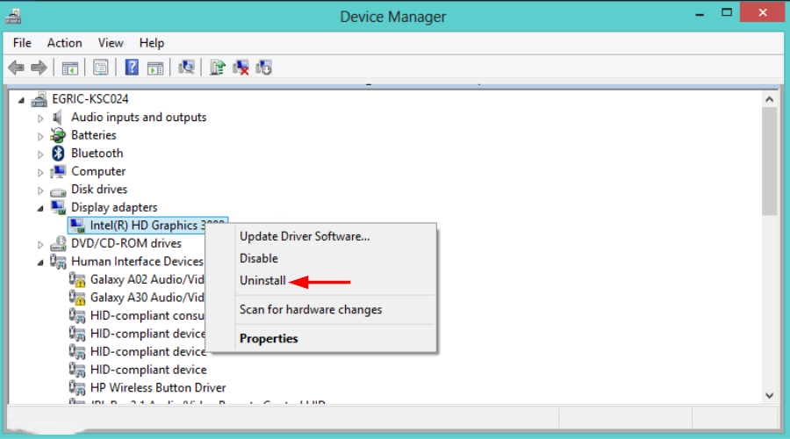Click the Properties toolbar icon

point(101,68)
